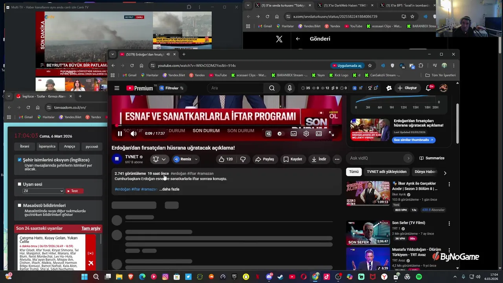Open a new tab in YouTube window

(x=184, y=54)
